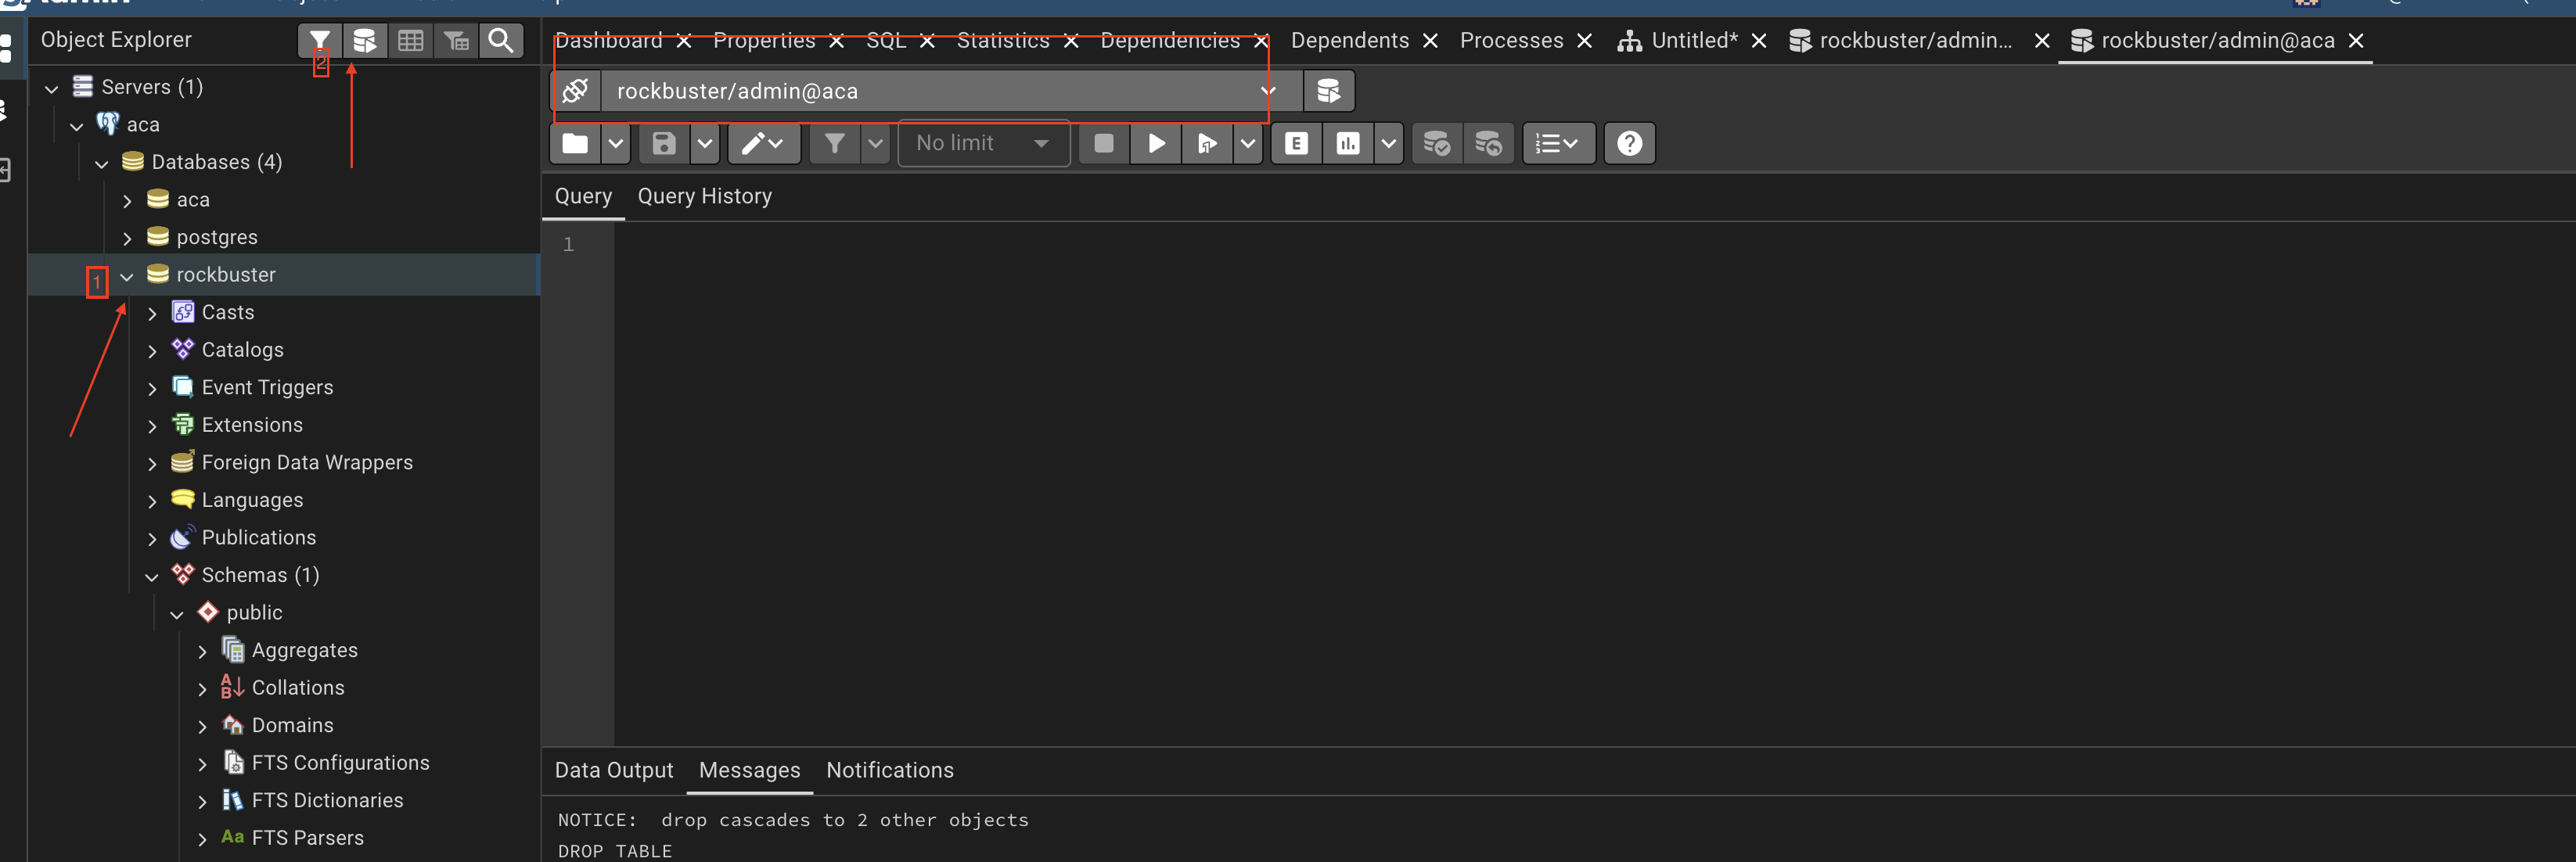2576x862 pixels.
Task: Expand the Extensions tree node
Action: (x=152, y=426)
